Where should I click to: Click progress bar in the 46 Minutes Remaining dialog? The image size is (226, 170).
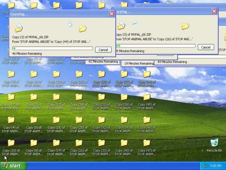click(53, 48)
